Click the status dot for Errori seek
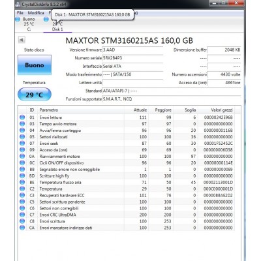The height and width of the screenshot is (261, 261). click(x=22, y=144)
